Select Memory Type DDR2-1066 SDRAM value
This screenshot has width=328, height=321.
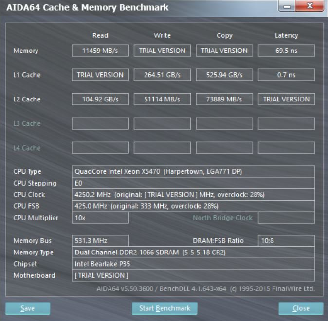tap(193, 253)
